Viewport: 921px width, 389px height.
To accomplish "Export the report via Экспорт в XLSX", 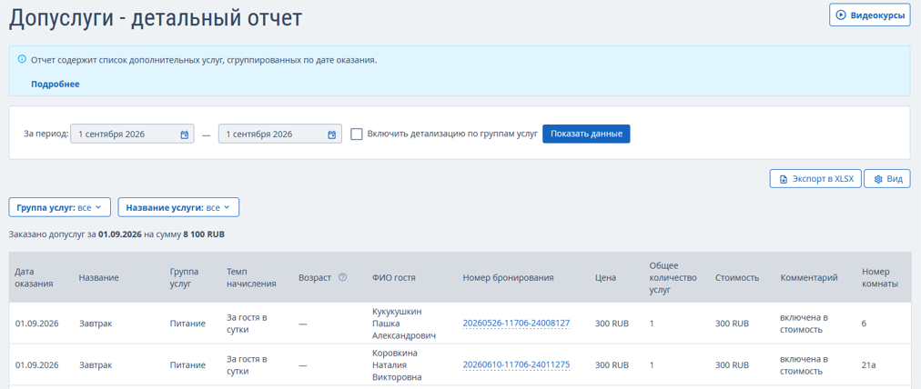I will (815, 179).
